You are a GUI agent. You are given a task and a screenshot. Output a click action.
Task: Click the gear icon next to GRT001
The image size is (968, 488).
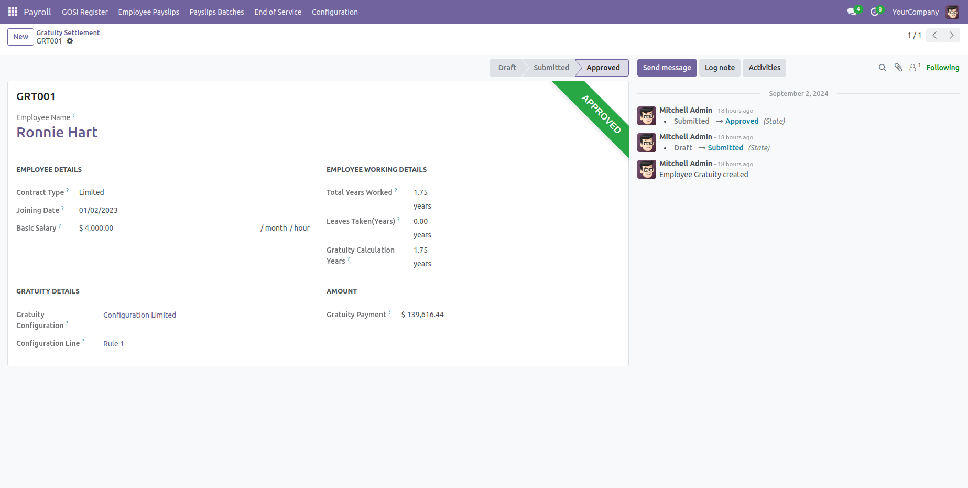(70, 41)
